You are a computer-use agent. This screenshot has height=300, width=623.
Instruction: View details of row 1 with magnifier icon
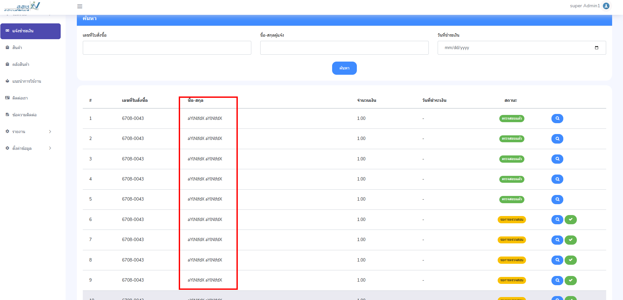point(557,119)
